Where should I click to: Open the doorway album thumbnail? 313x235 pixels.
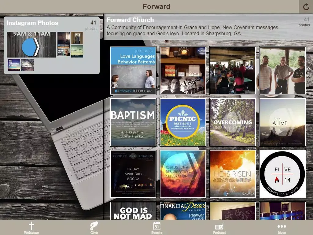77,38
